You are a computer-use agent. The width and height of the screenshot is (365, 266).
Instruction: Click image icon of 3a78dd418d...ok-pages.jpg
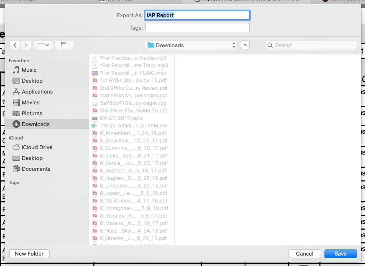(95, 103)
